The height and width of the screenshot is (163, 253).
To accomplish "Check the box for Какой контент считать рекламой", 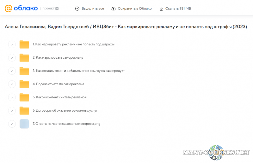I will pos(12,97).
